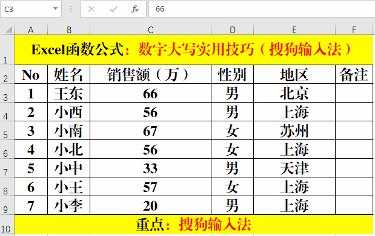Select '上海' in 小西's row
The height and width of the screenshot is (236, 375).
(294, 112)
